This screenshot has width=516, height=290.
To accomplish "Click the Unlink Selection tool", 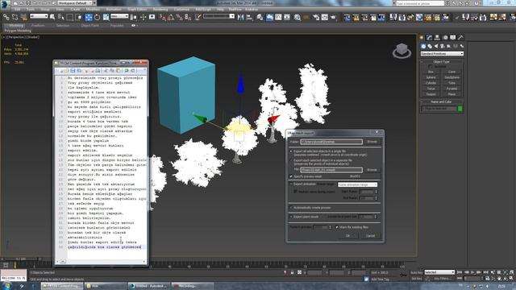I will tap(15, 17).
